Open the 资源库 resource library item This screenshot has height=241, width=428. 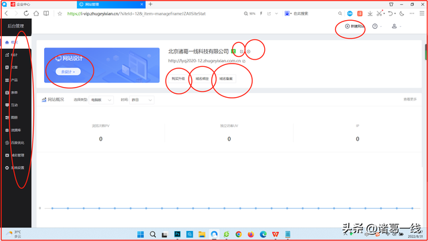(15, 130)
